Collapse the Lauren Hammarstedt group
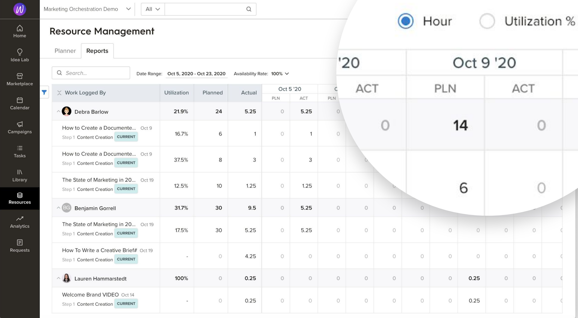The image size is (578, 318). [x=58, y=278]
